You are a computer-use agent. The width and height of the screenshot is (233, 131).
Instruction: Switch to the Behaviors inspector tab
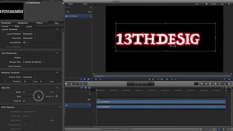(x=23, y=23)
